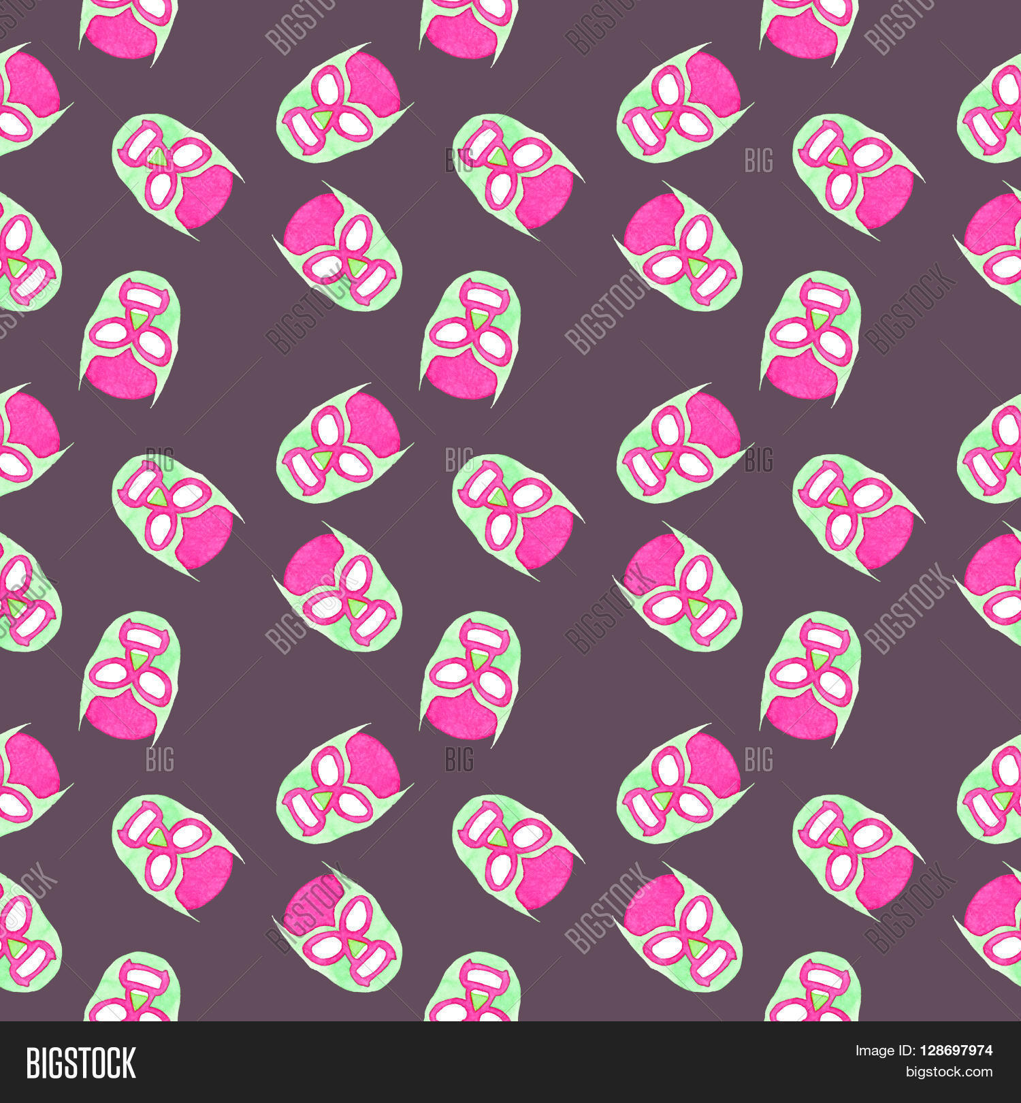
Task: Open the bigstock.com link in the footer
Action: [x=948, y=1072]
